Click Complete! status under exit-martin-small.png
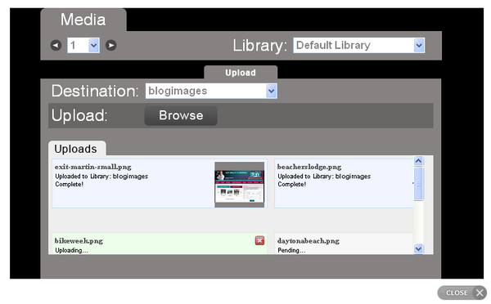 point(70,184)
